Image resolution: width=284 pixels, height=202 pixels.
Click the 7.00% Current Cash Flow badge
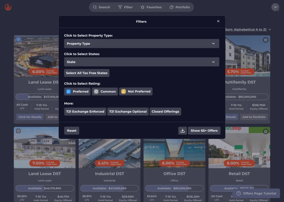[45, 163]
